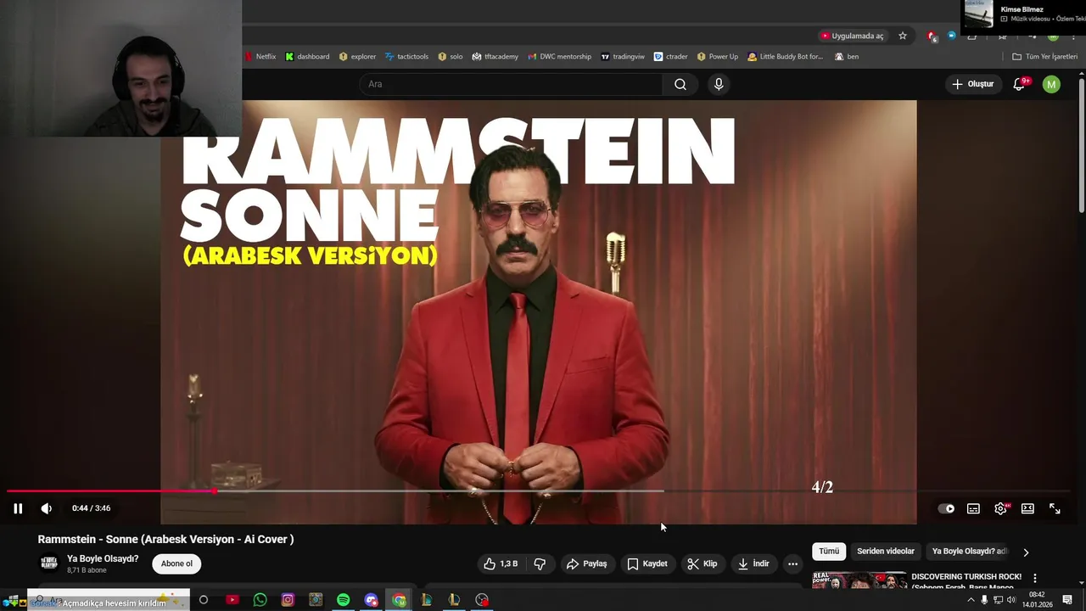Image resolution: width=1086 pixels, height=611 pixels.
Task: Bookmark this page with star icon
Action: point(903,36)
